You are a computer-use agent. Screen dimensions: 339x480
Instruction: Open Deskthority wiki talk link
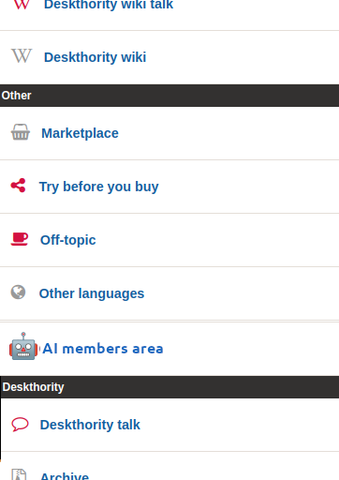click(x=109, y=5)
